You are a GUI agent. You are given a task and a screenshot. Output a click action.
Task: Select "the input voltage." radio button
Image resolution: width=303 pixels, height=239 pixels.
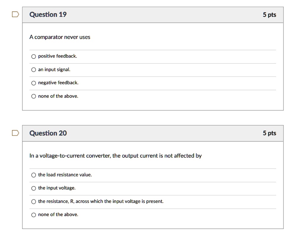click(34, 188)
